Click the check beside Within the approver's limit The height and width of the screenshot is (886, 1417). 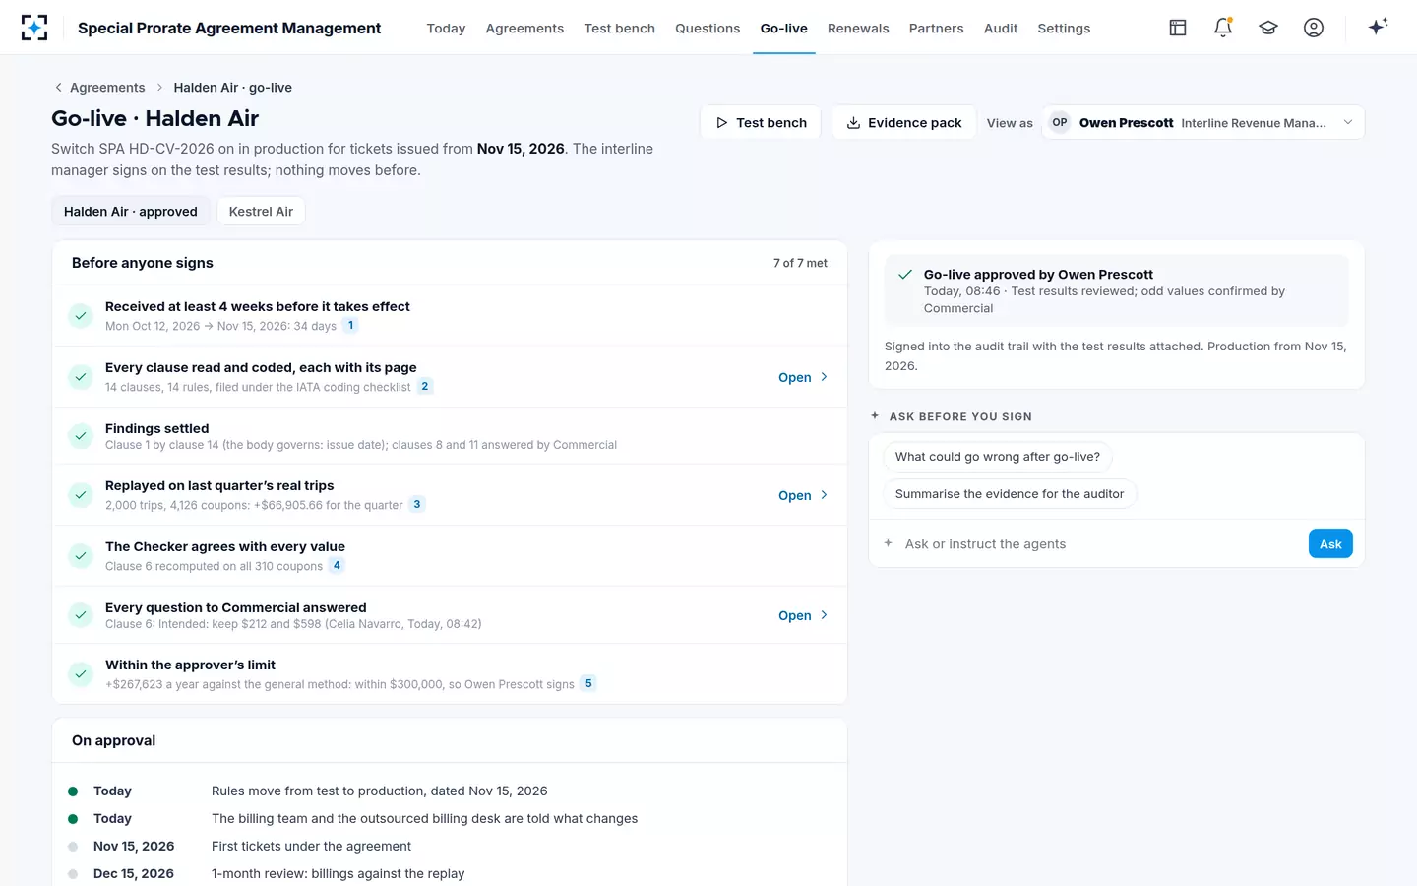pyautogui.click(x=81, y=674)
